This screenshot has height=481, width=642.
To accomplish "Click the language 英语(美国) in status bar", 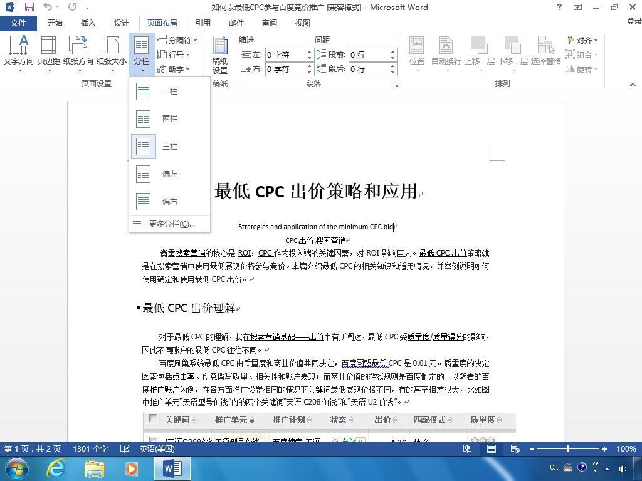I will coord(157,448).
